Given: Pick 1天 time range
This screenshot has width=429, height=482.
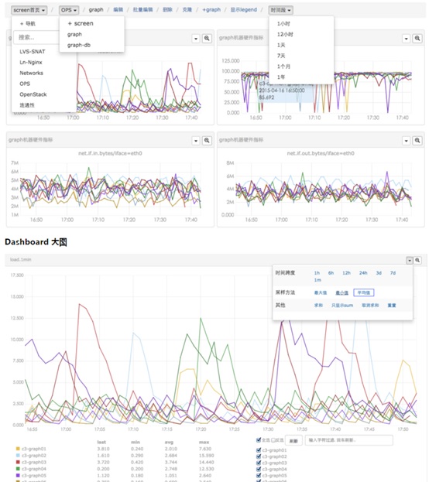Looking at the screenshot, I should click(281, 45).
